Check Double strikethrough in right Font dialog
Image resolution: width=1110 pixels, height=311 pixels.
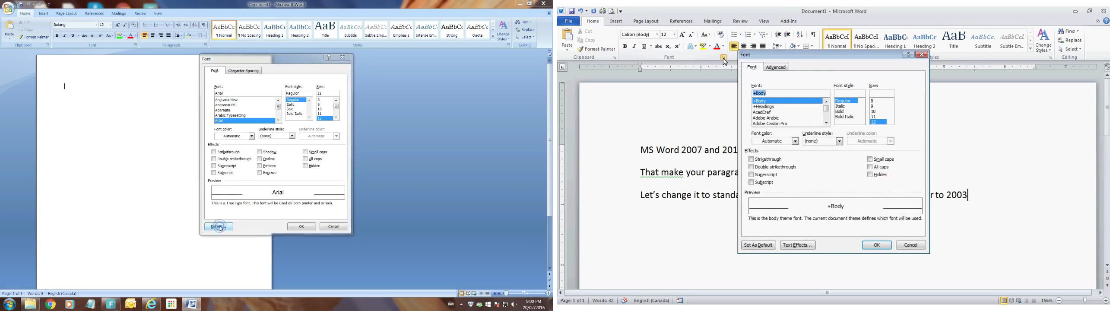tap(751, 167)
